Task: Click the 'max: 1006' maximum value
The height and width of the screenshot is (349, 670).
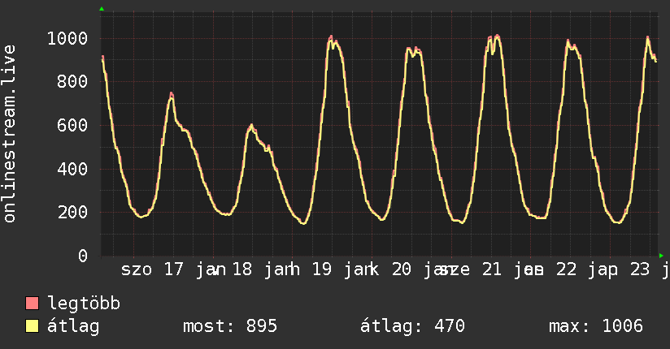Action: [x=596, y=326]
